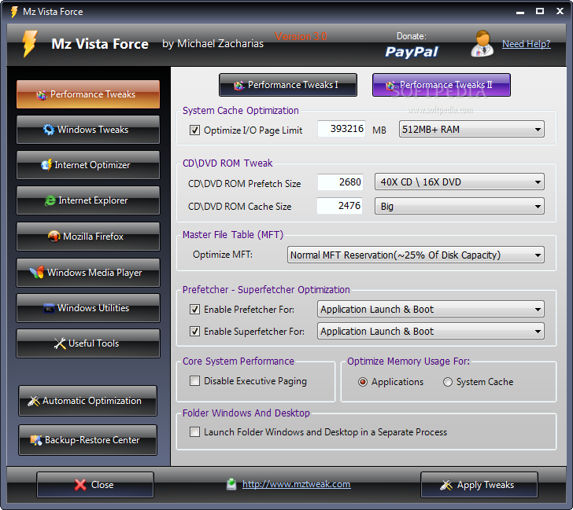The width and height of the screenshot is (573, 510).
Task: Click the title bar lightning bolt icon
Action: [14, 12]
